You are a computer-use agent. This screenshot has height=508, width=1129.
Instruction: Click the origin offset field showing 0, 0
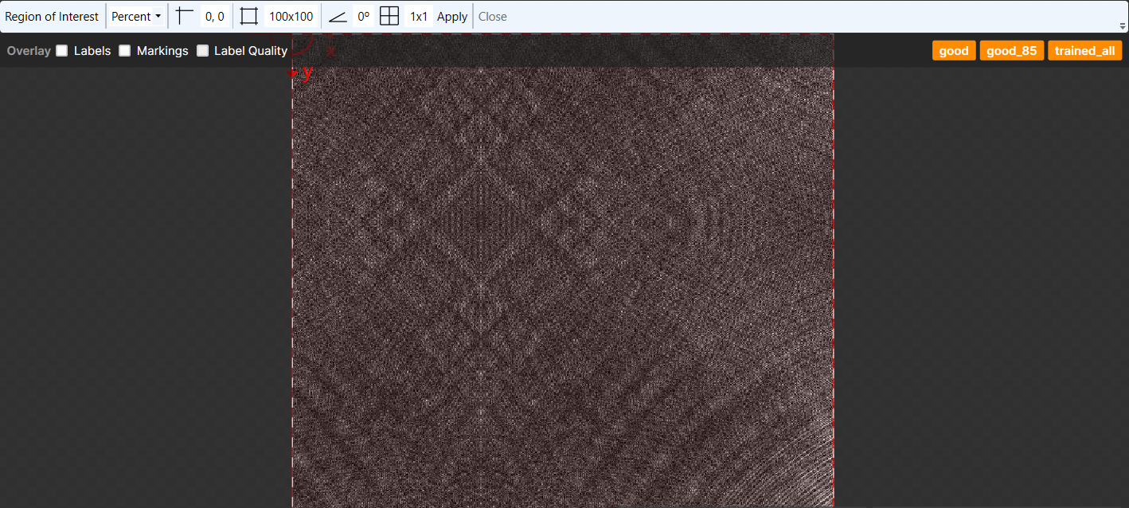tap(214, 16)
